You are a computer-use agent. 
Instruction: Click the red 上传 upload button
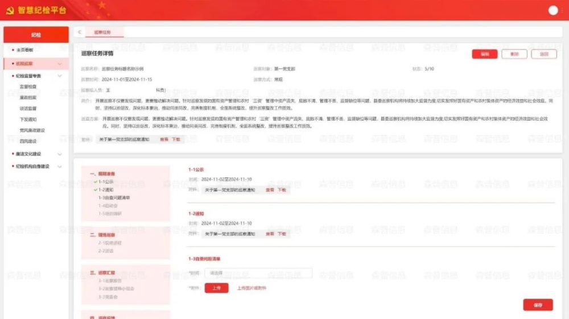coord(216,288)
